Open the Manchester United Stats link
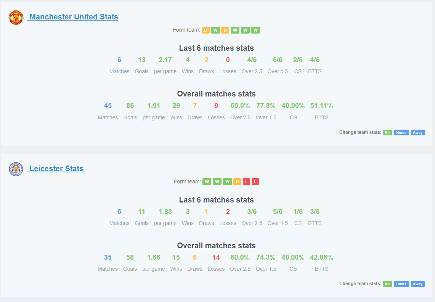435x302 pixels. (74, 17)
